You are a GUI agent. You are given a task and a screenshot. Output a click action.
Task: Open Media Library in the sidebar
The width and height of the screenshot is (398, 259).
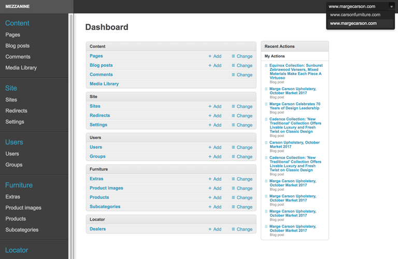click(x=21, y=68)
